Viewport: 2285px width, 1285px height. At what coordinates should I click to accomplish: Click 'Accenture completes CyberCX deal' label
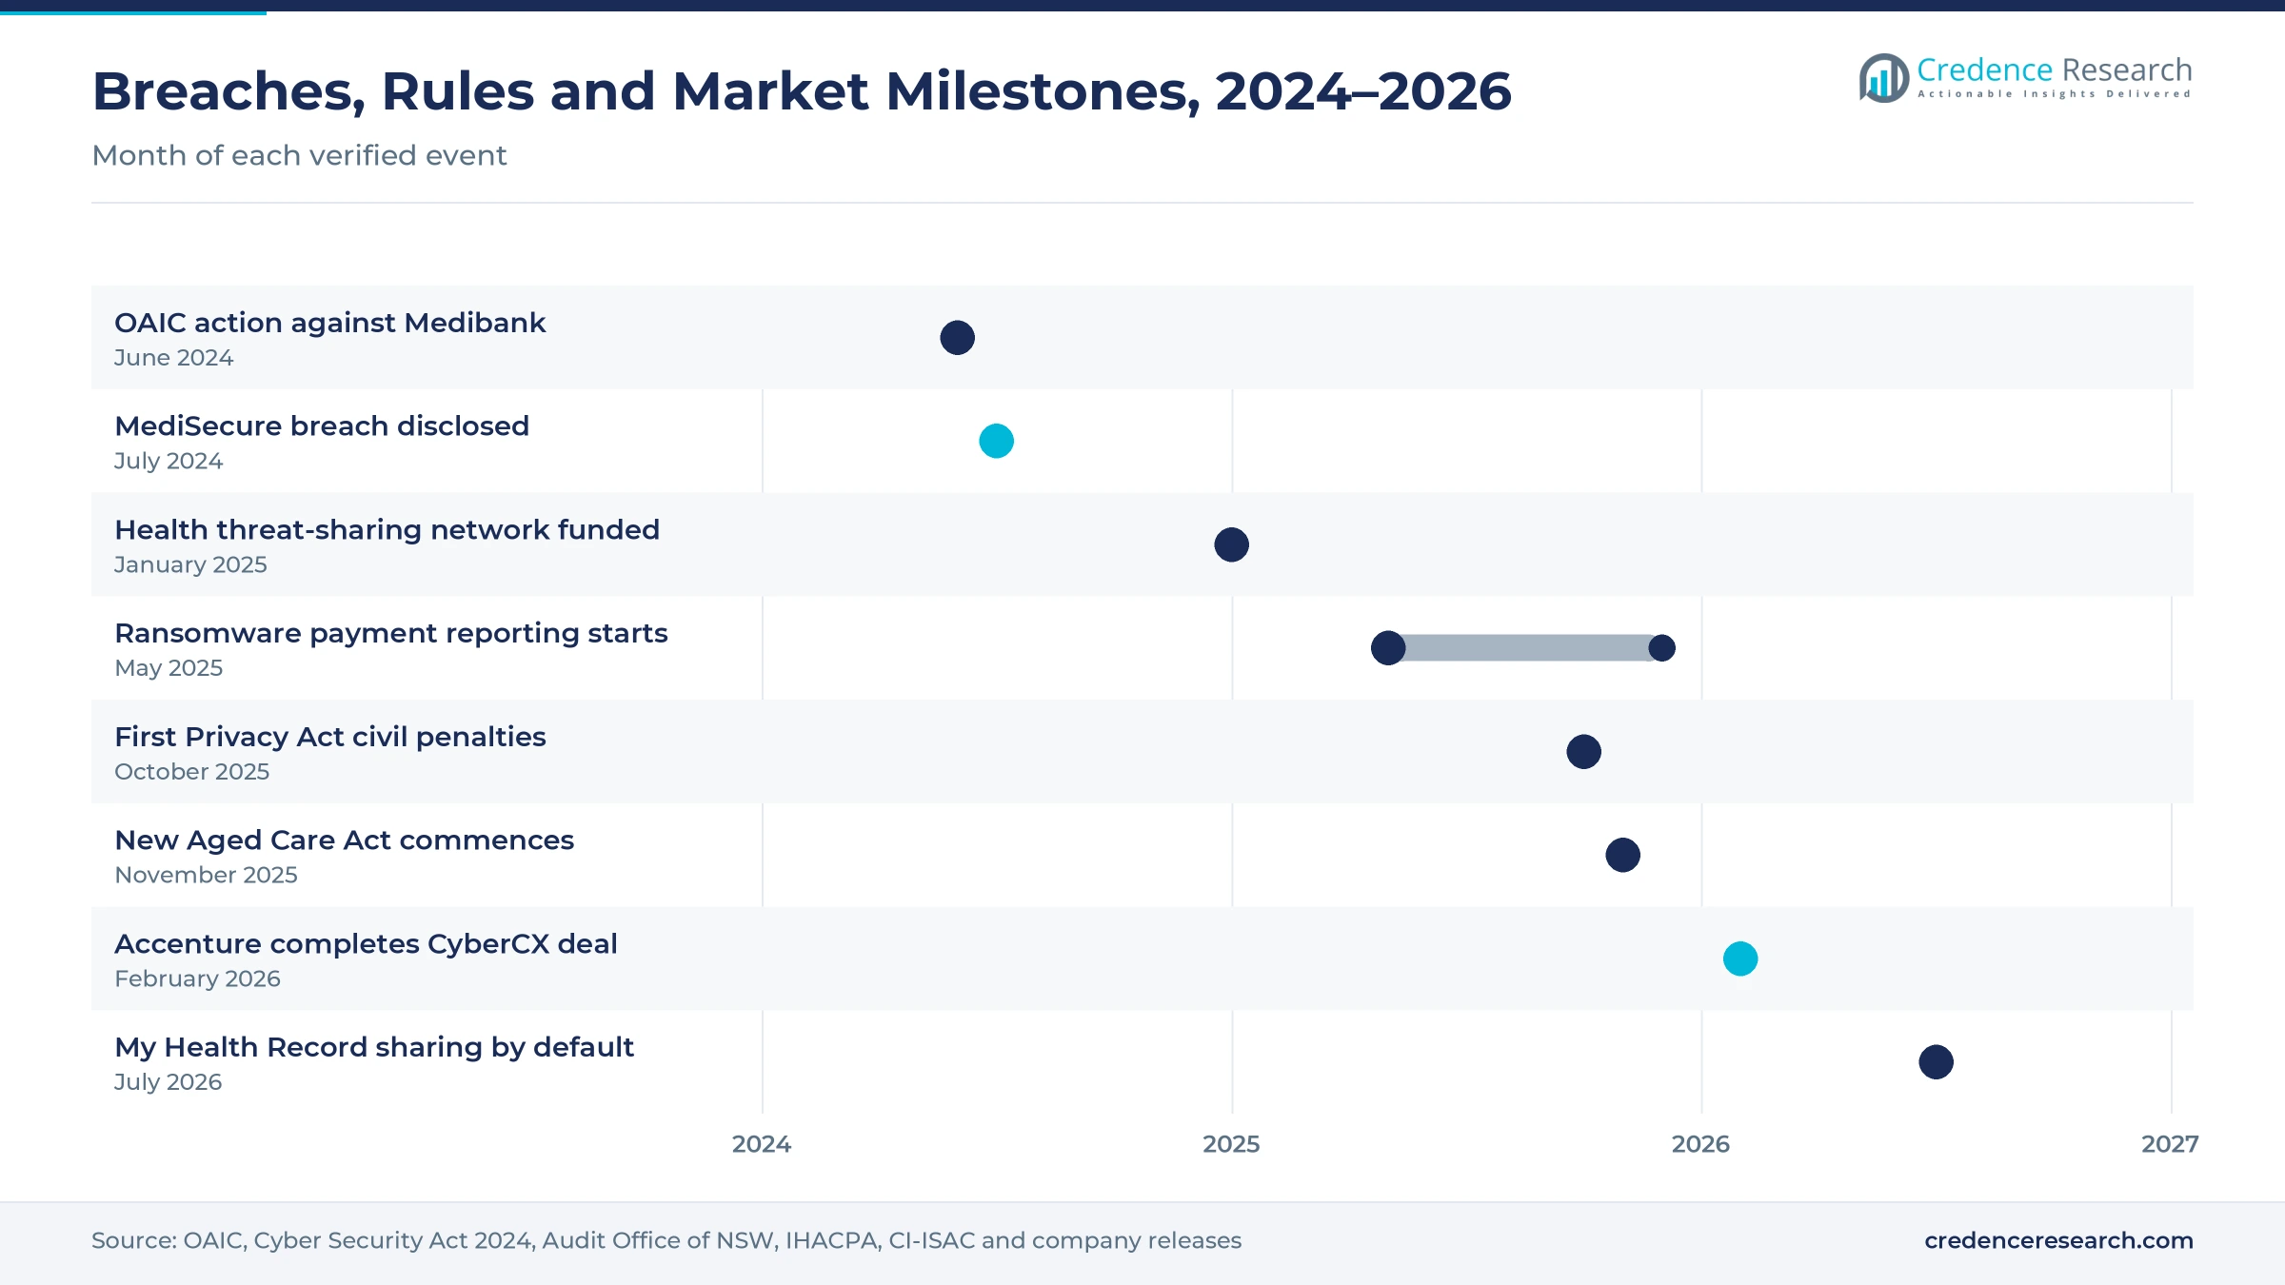coord(366,944)
